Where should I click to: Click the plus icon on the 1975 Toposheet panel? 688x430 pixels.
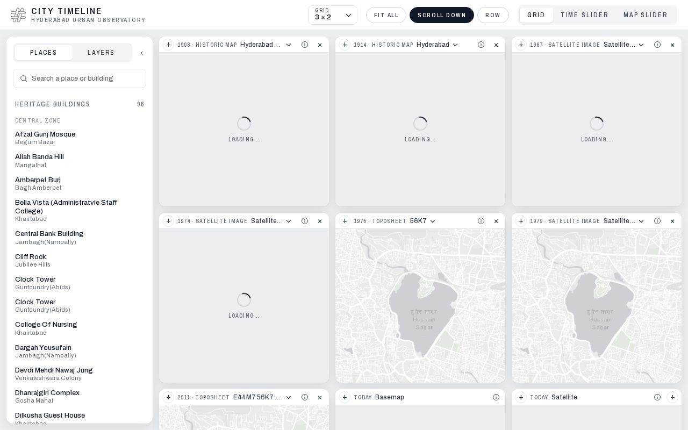[345, 221]
